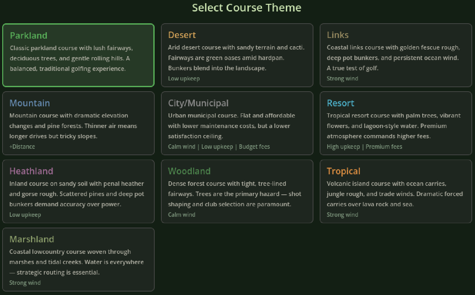Click "Low upkeep" tag on Heathland card
This screenshot has height=295, width=475.
point(25,215)
